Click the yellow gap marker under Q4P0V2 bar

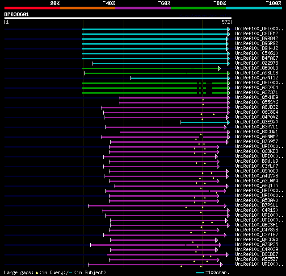(x=202, y=119)
